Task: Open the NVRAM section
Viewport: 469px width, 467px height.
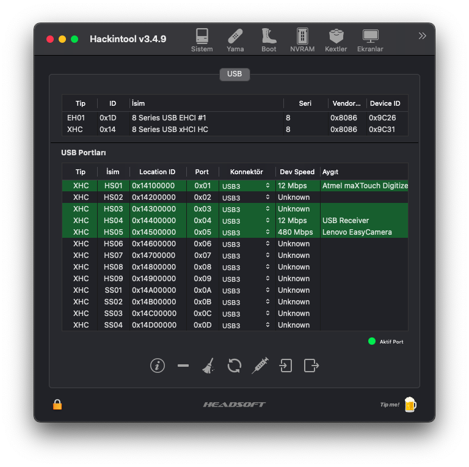Action: click(x=302, y=40)
